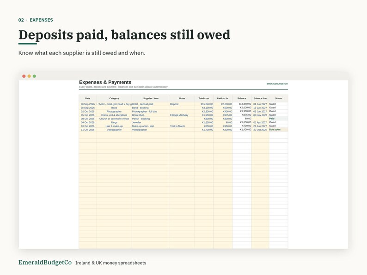367x275 pixels.
Task: Click the Band - booking supplier cell
Action: coord(151,108)
